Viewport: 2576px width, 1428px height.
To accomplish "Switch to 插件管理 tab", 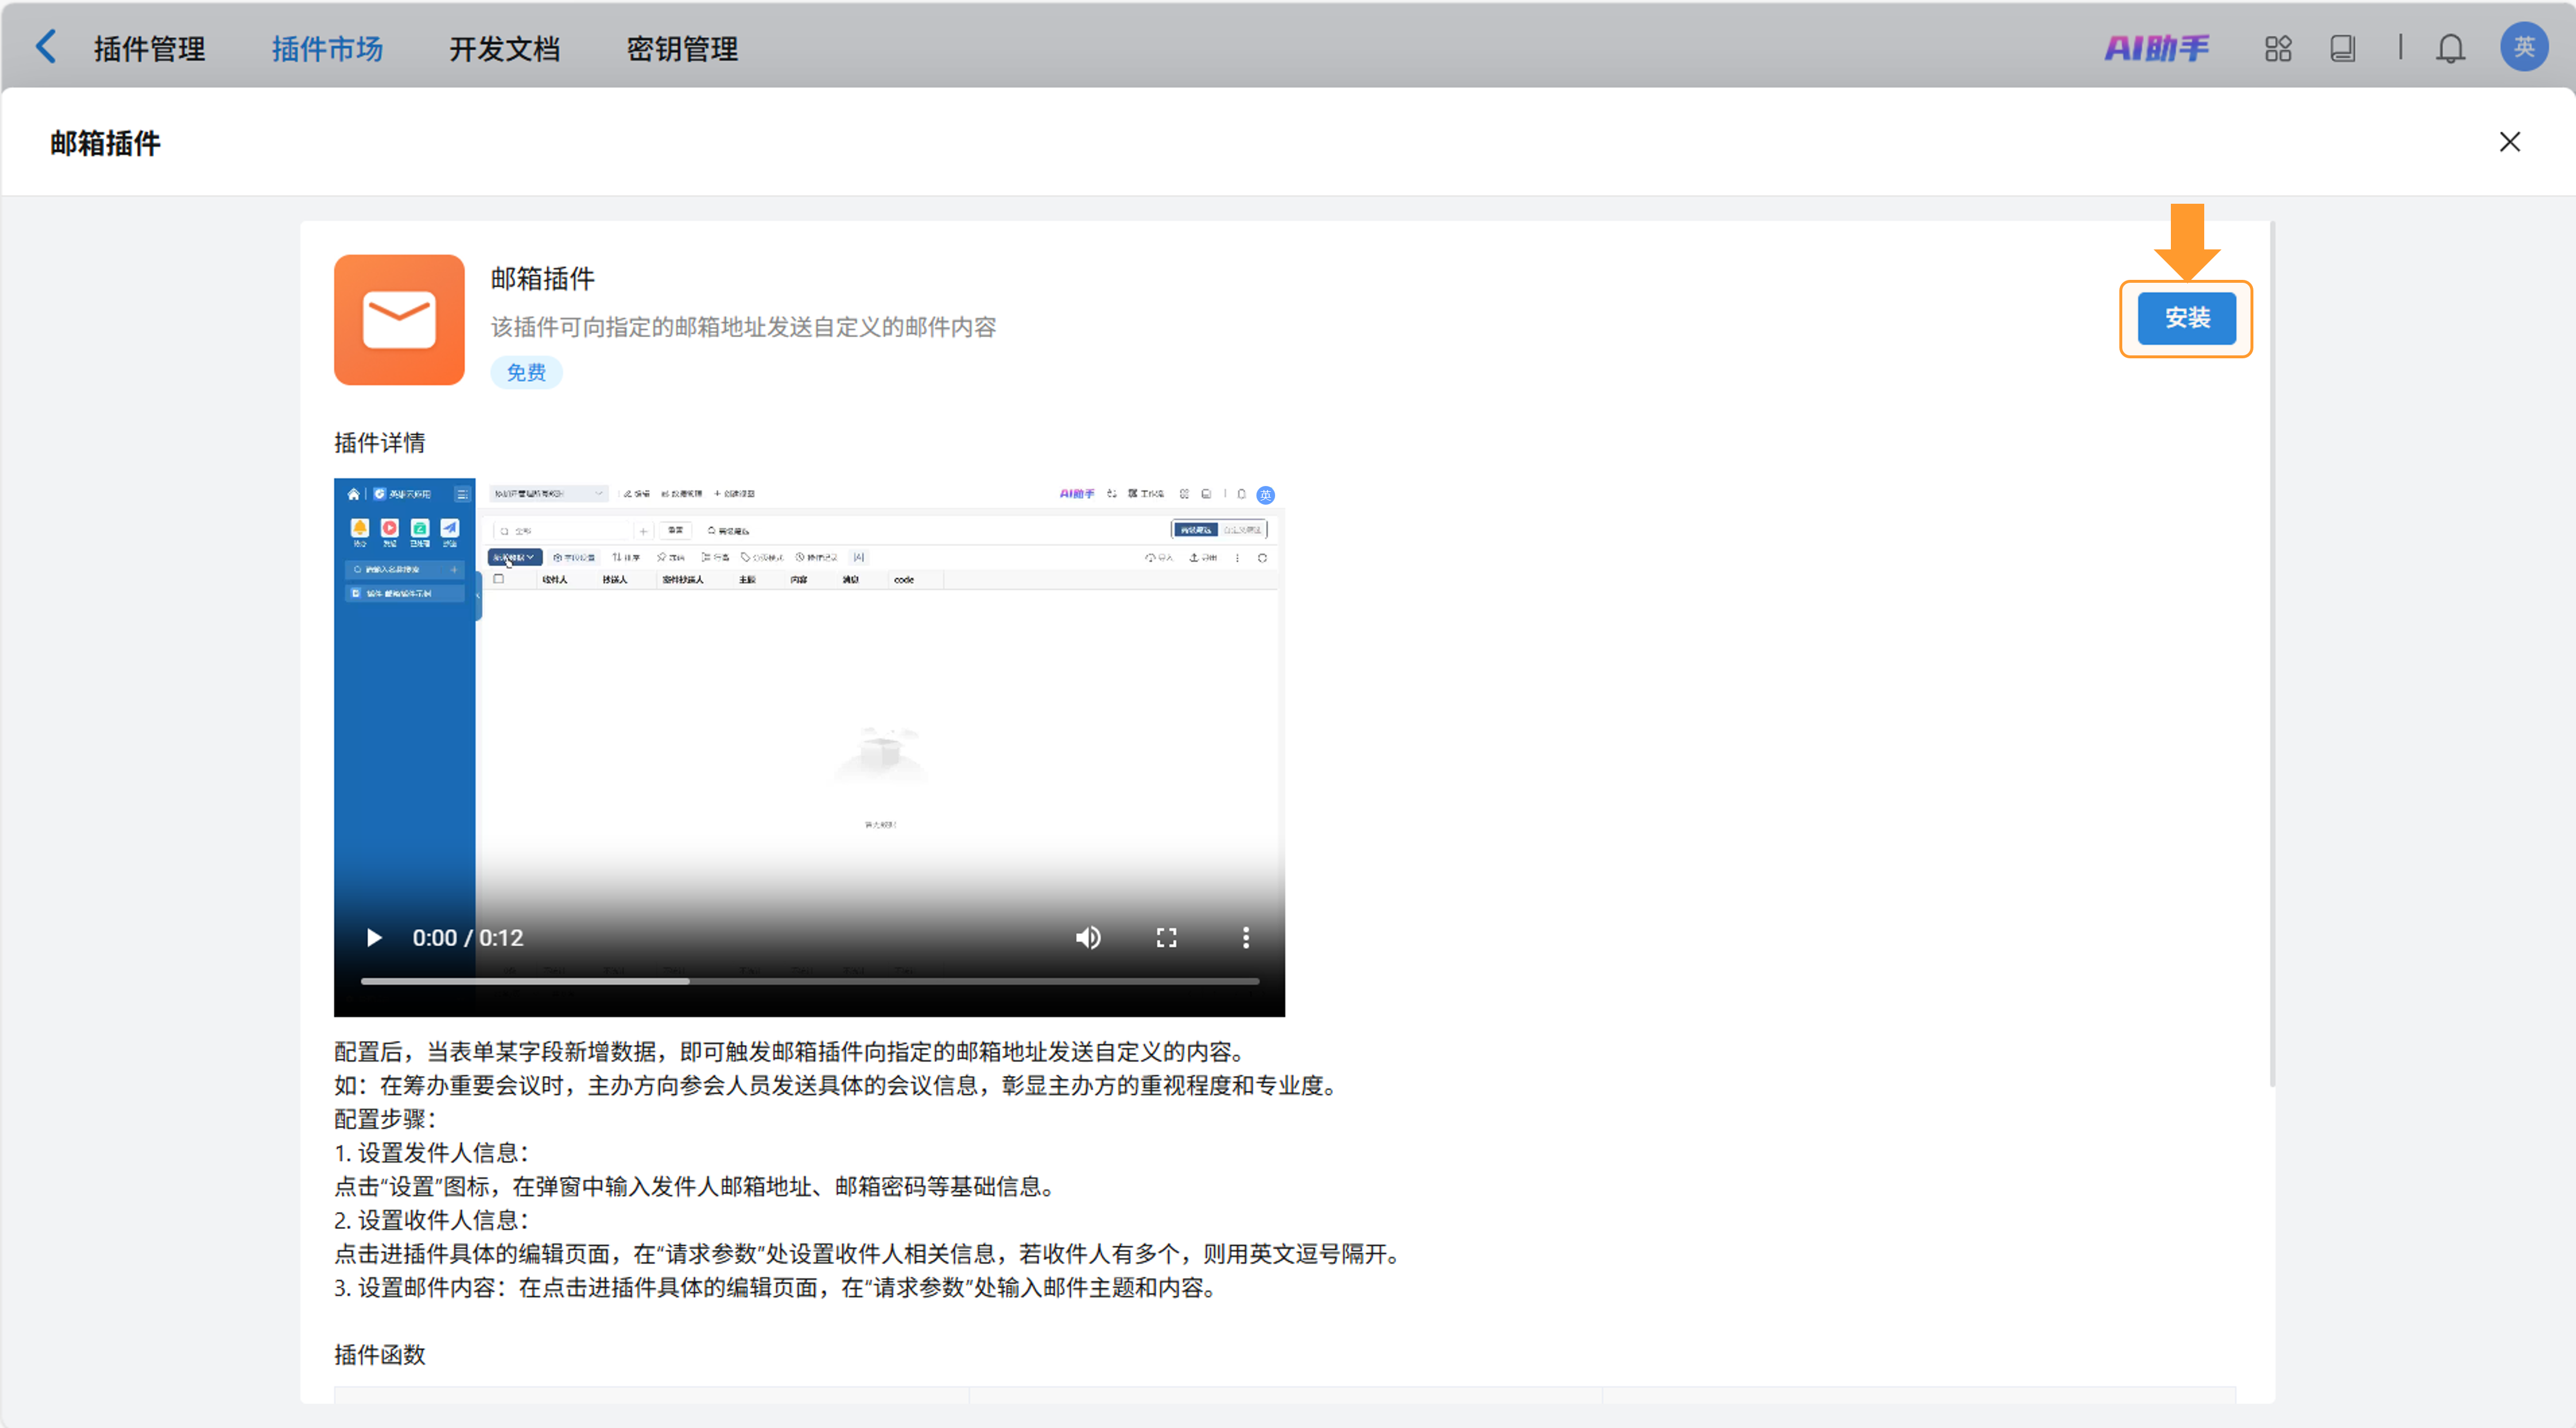I will (150, 49).
